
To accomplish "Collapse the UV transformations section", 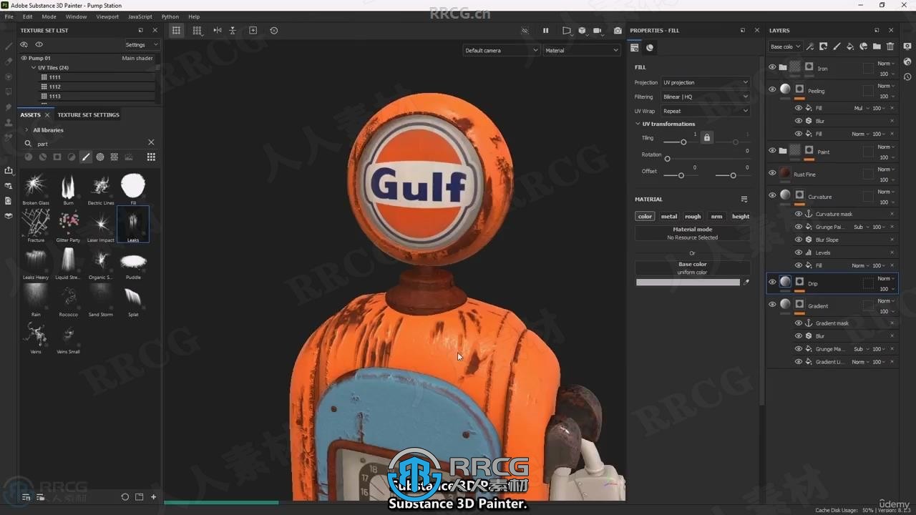I will (638, 124).
